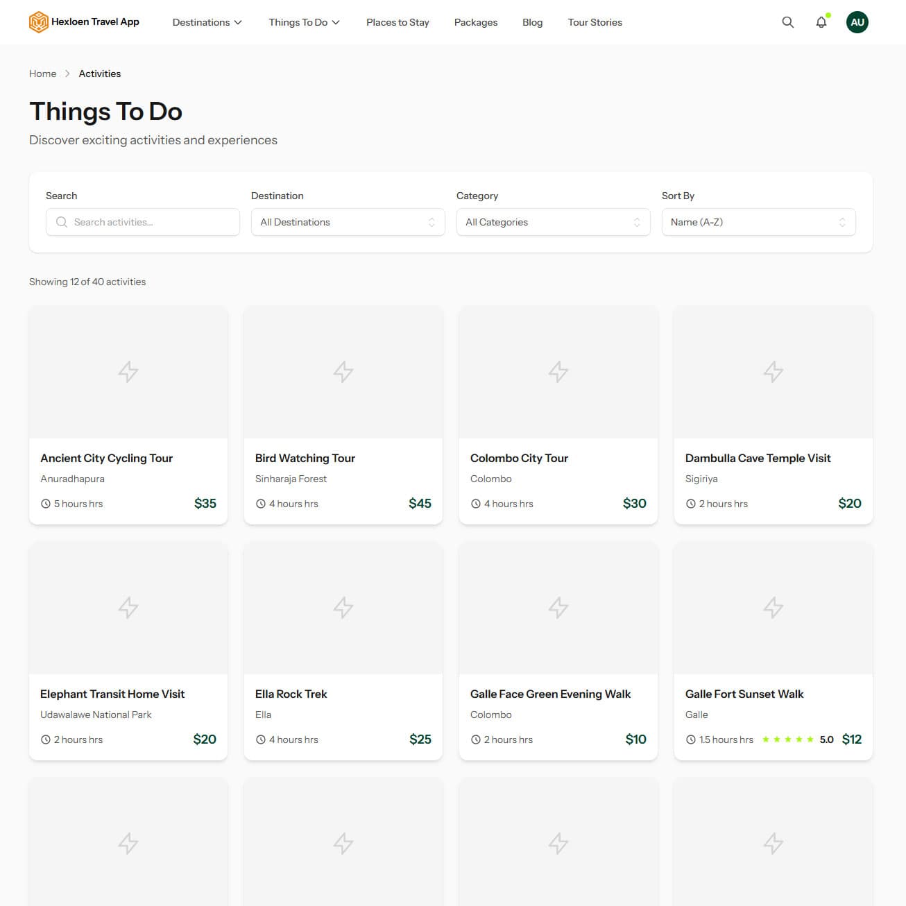Open the Things To Do menu
Screen dimensions: 906x906
pyautogui.click(x=304, y=22)
